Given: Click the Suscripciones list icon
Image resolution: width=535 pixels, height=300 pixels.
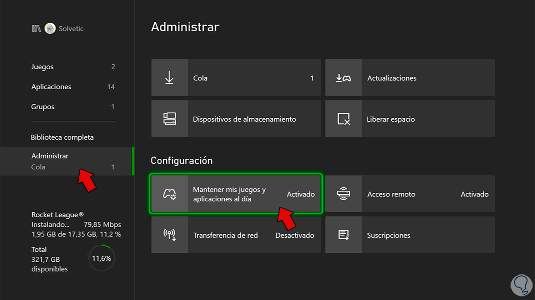Looking at the screenshot, I should click(343, 235).
